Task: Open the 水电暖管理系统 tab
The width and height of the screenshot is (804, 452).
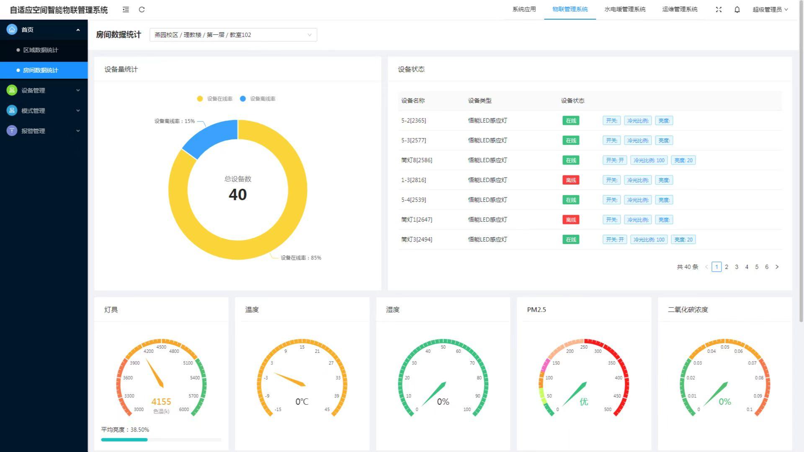Action: point(625,9)
